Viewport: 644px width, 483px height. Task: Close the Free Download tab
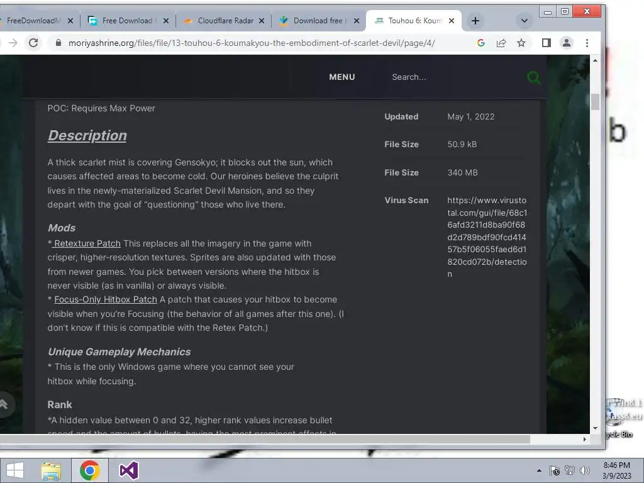tap(166, 21)
